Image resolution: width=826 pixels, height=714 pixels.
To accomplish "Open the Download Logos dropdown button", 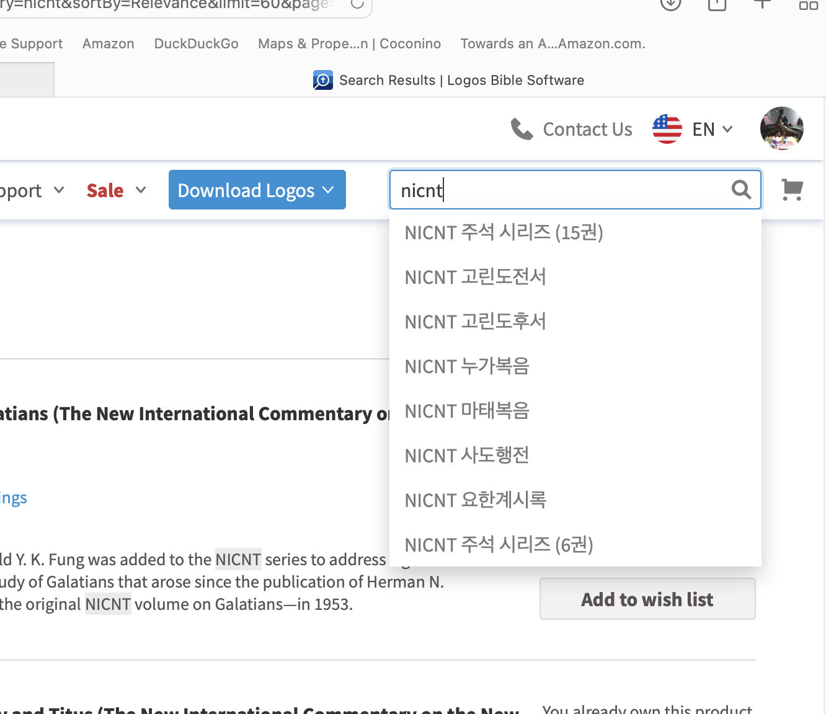I will (x=257, y=190).
